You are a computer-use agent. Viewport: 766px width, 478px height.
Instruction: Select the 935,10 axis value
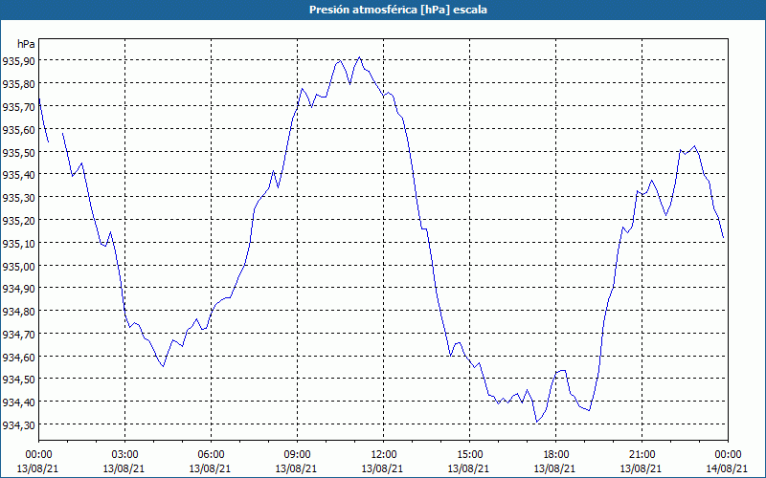tap(18, 243)
